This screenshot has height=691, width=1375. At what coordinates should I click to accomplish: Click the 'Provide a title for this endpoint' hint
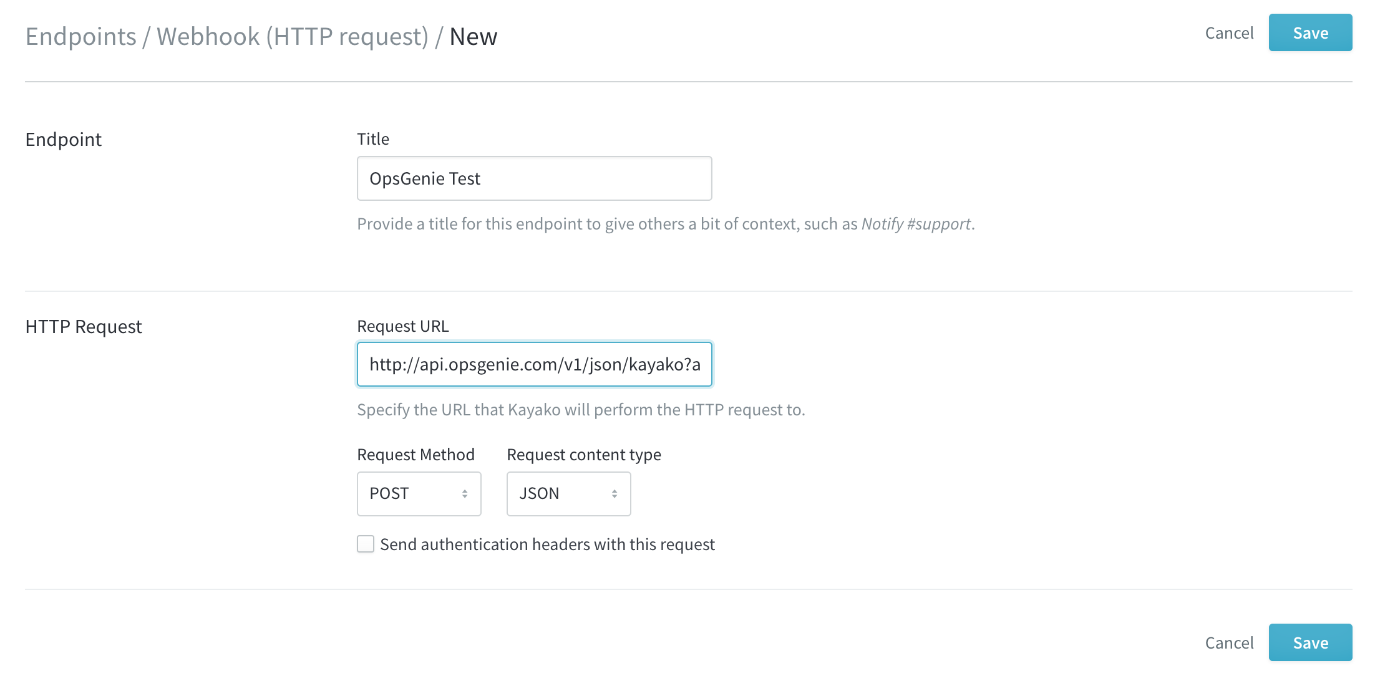[x=666, y=224]
